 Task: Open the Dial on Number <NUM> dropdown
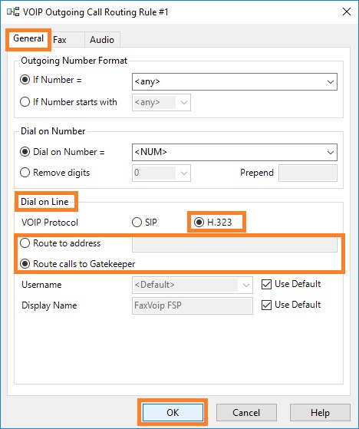point(235,152)
